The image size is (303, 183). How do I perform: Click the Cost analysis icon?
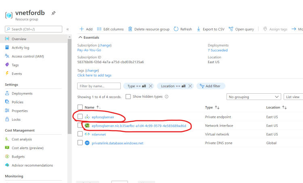pos(7,139)
